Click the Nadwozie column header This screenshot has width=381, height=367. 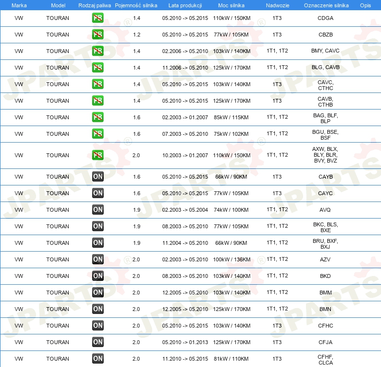[x=278, y=5]
